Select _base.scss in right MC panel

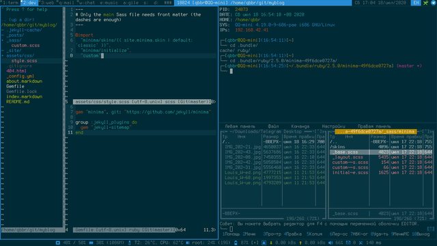click(381, 152)
